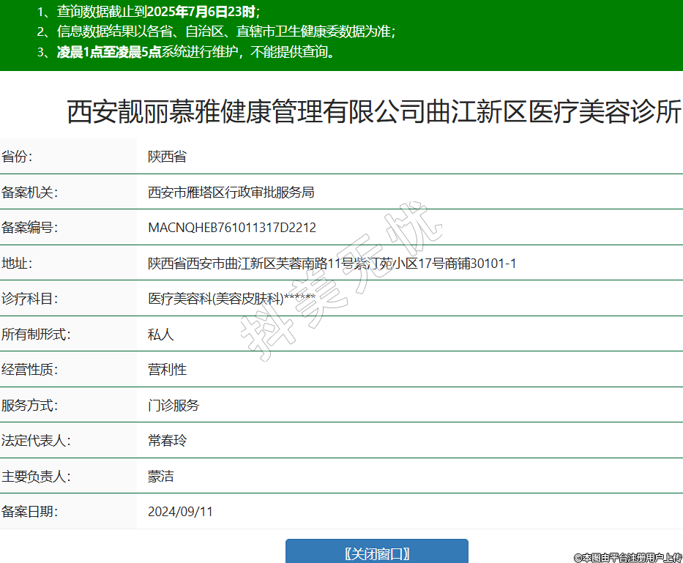The width and height of the screenshot is (683, 563).
Task: Click the 法定代表人 row label
Action: tap(36, 441)
